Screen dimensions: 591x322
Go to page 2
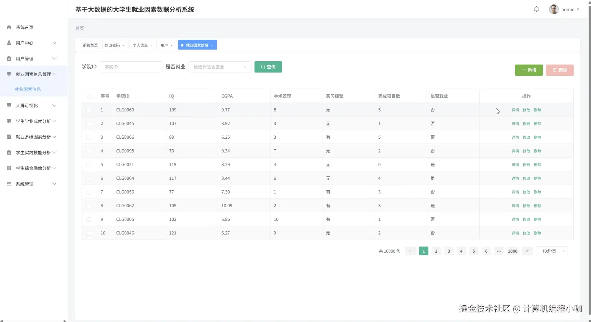(436, 251)
